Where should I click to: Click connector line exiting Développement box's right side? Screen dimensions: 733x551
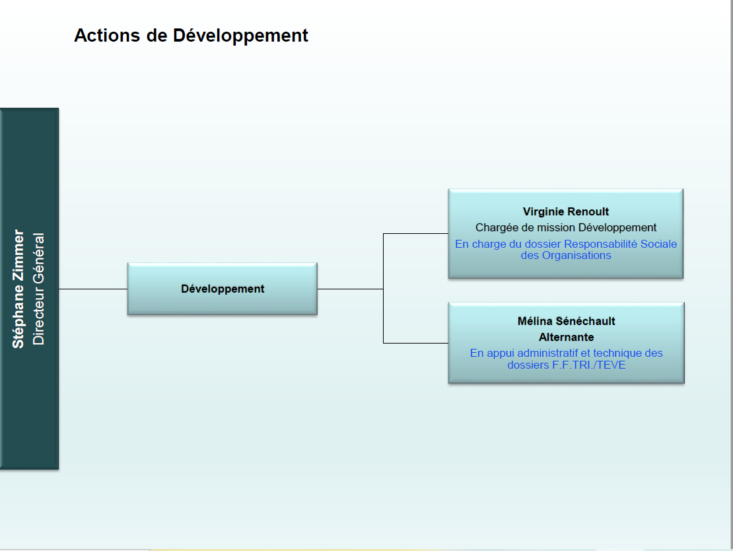click(x=350, y=289)
